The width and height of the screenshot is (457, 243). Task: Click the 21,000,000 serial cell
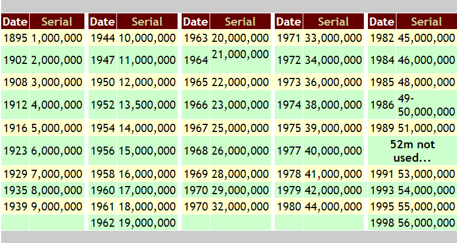pyautogui.click(x=240, y=55)
